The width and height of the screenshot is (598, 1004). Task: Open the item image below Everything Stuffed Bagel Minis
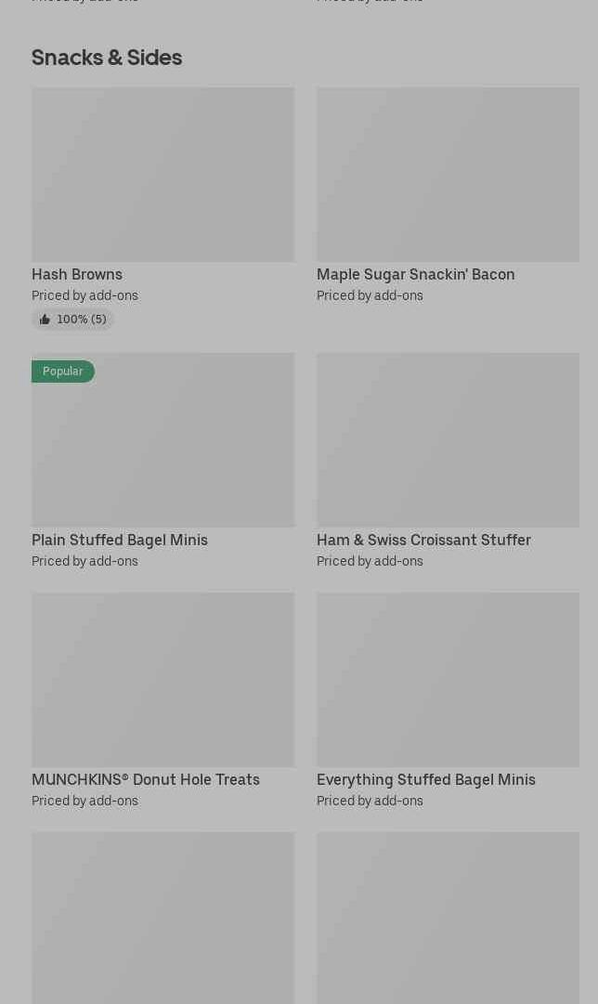pyautogui.click(x=448, y=918)
